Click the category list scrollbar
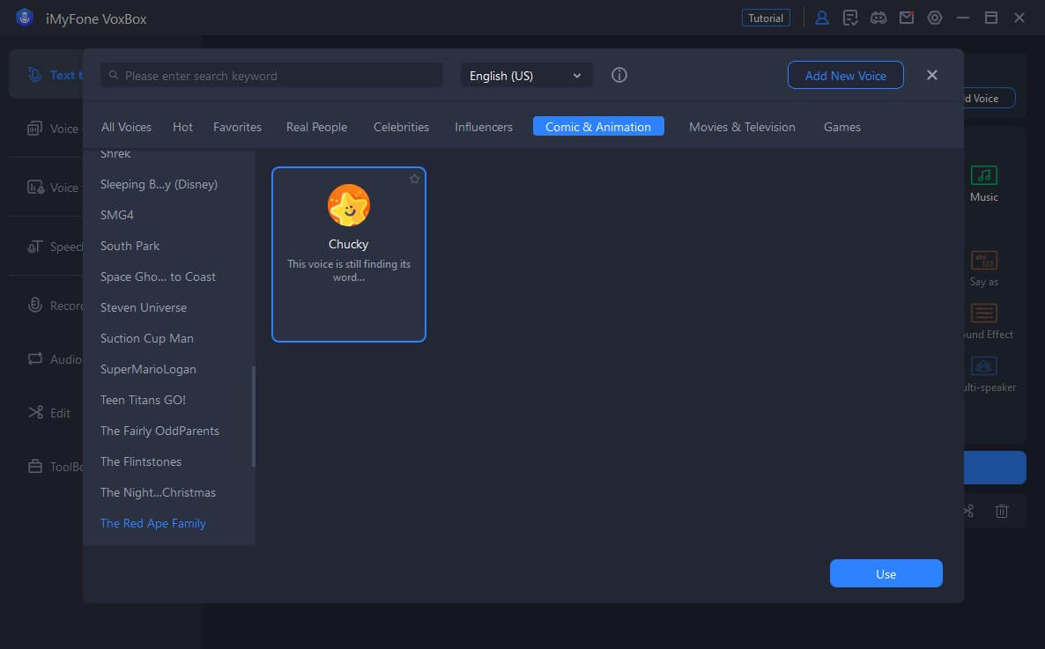1045x649 pixels. pos(253,417)
